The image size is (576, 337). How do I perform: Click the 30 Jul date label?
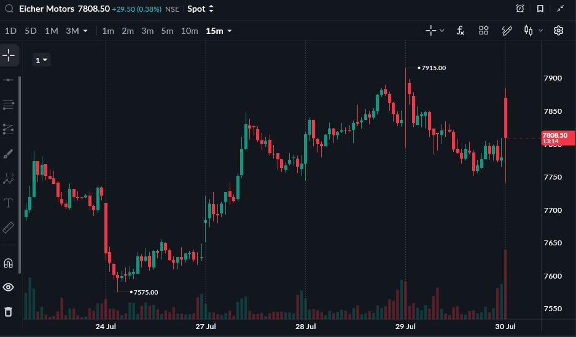(505, 327)
